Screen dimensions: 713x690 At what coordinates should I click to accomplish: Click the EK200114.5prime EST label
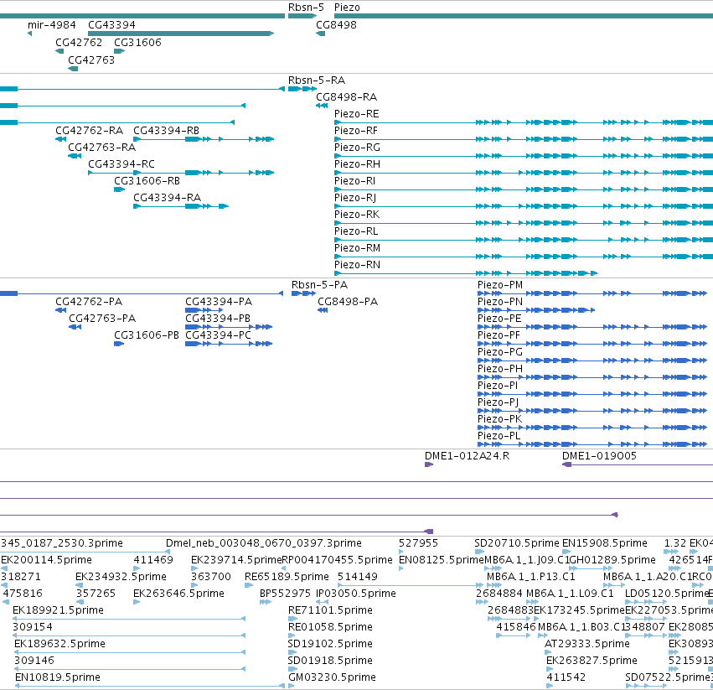[x=46, y=560]
